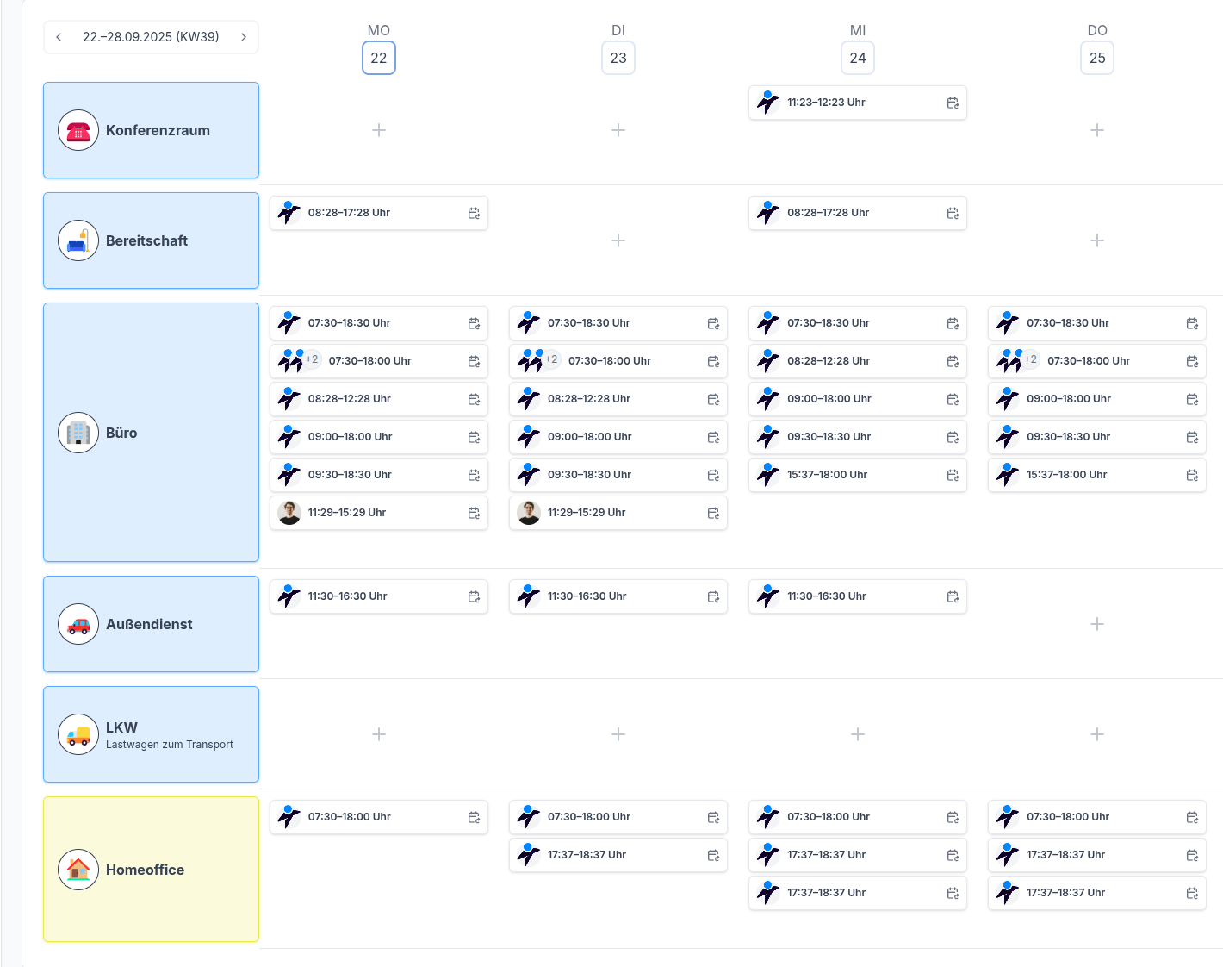This screenshot has height=967, width=1223.
Task: Add a shift for Außendienst on Thursday
Action: (1097, 624)
